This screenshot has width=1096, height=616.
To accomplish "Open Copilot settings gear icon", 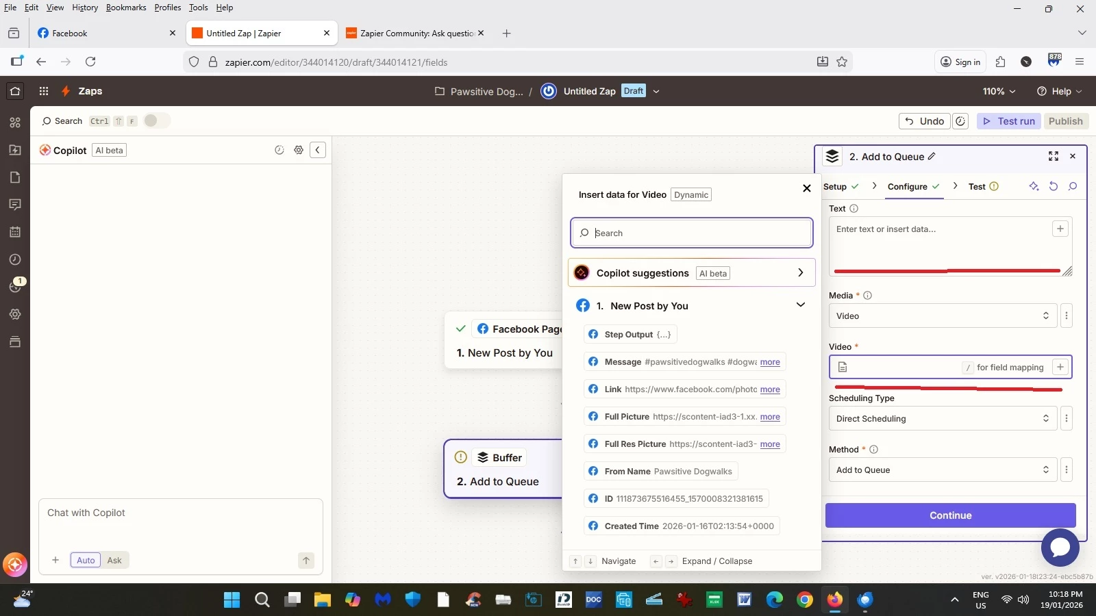I will coord(299,150).
